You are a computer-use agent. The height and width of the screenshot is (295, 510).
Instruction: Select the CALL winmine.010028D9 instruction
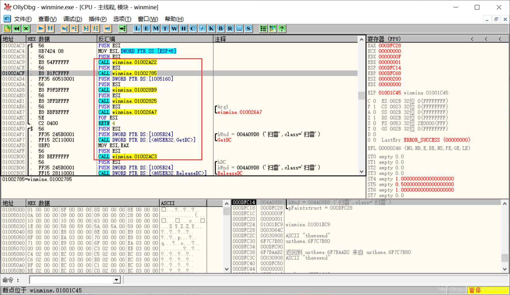(x=128, y=90)
